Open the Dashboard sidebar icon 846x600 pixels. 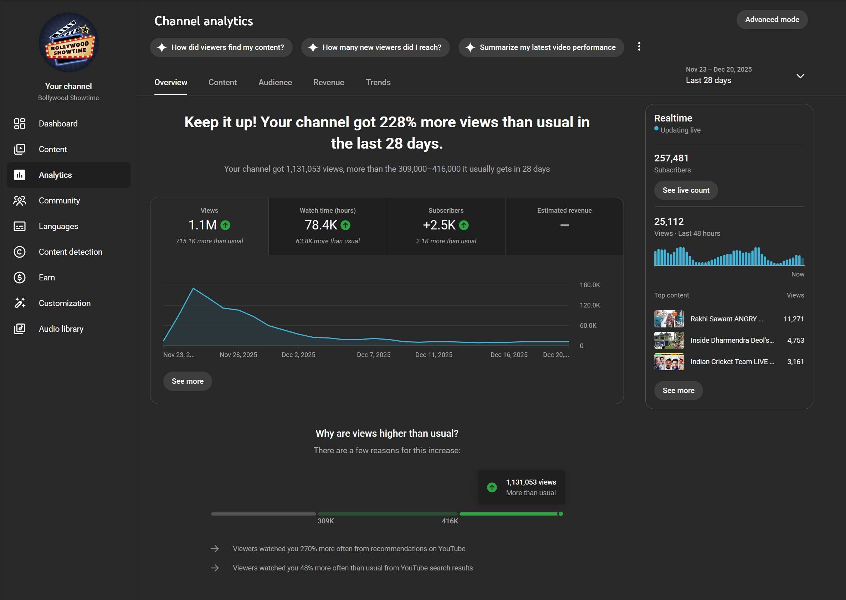click(x=20, y=123)
